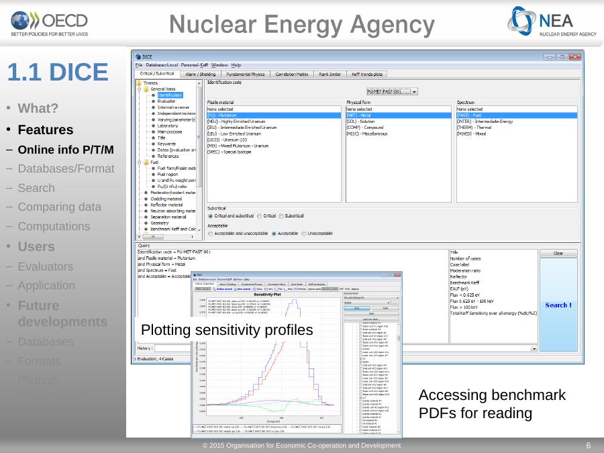Screen dimensions: 604x453
Task: Click the Fuel folder icon in tree
Action: 146,162
